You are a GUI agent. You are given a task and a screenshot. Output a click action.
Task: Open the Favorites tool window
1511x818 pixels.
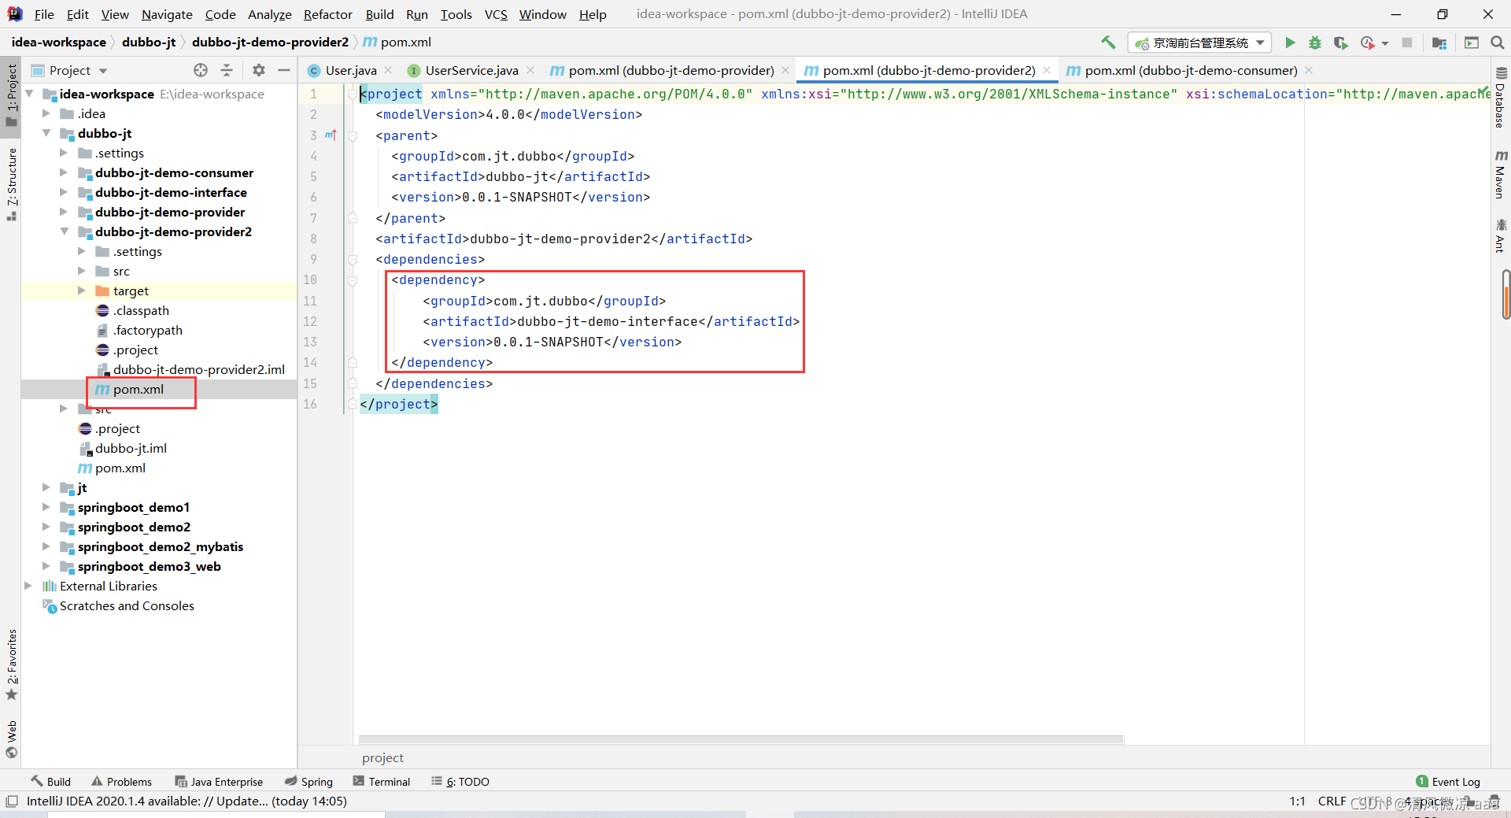(x=11, y=665)
